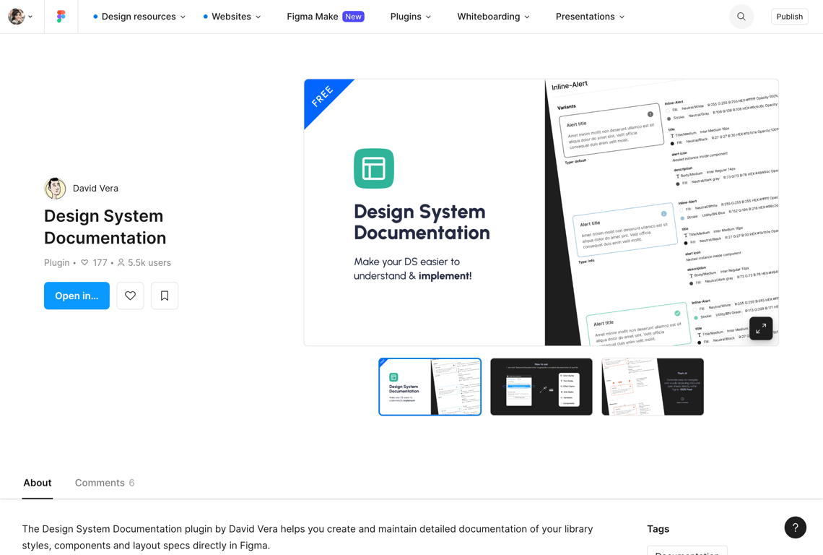Expand the Plugins menu
The width and height of the screenshot is (823, 555).
[410, 16]
